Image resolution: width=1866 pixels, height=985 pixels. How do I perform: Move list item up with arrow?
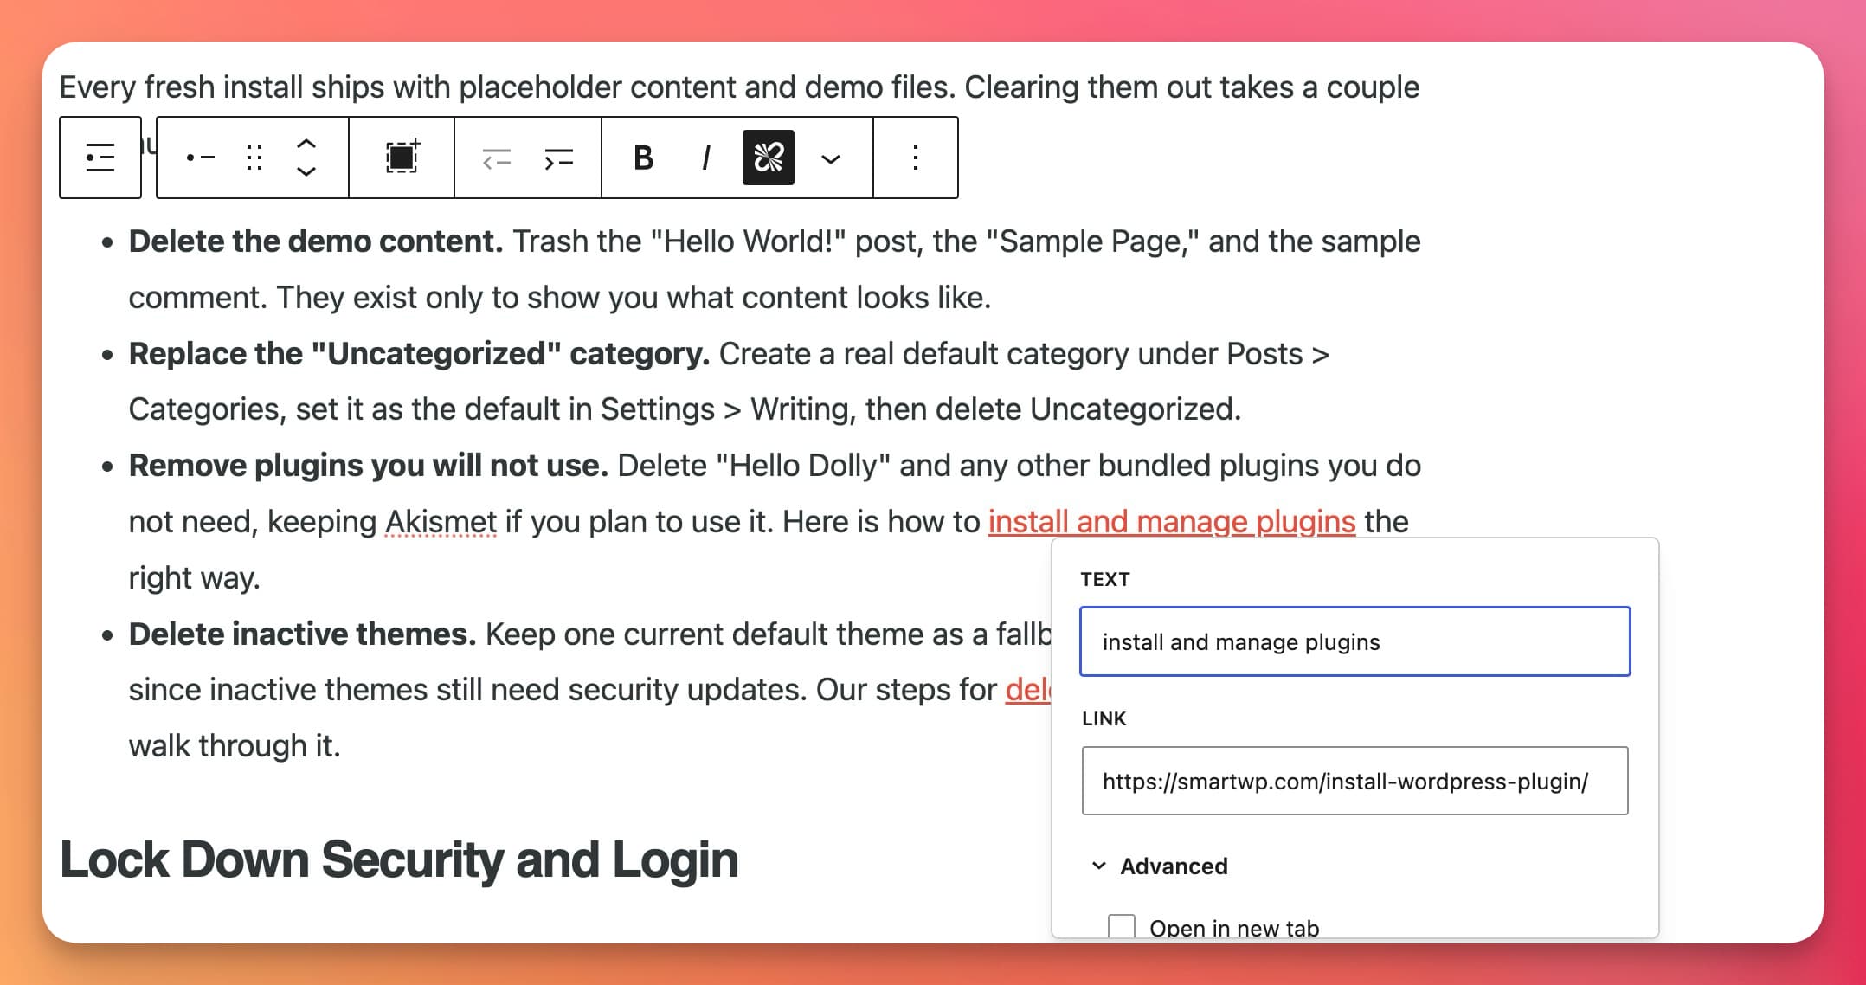306,144
